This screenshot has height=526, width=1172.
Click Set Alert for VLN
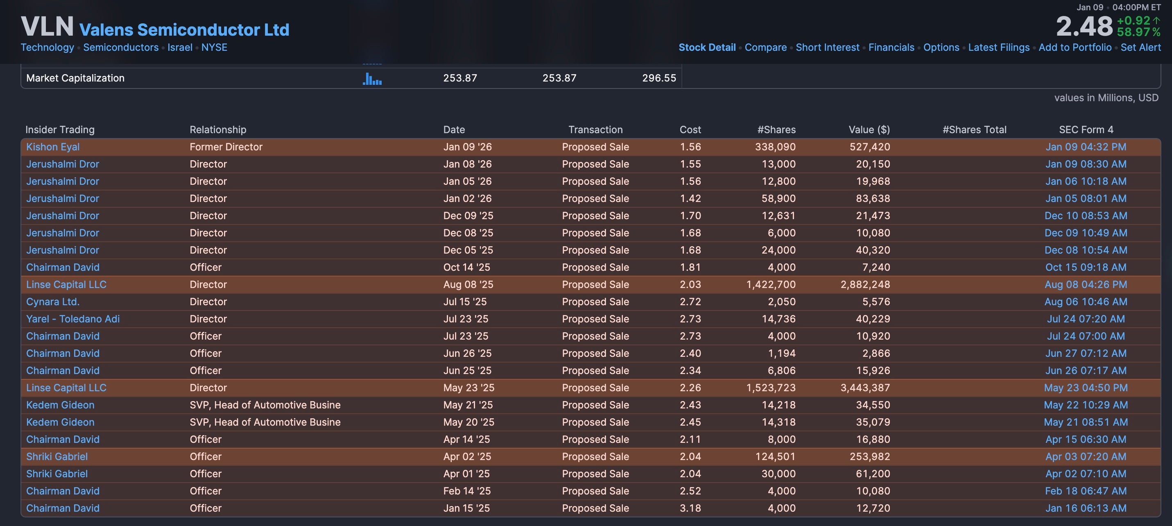1140,48
